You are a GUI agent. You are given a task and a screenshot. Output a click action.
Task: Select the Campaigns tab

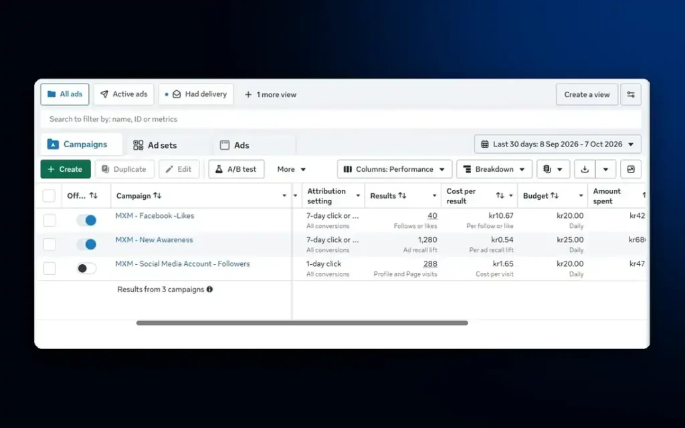tap(81, 144)
